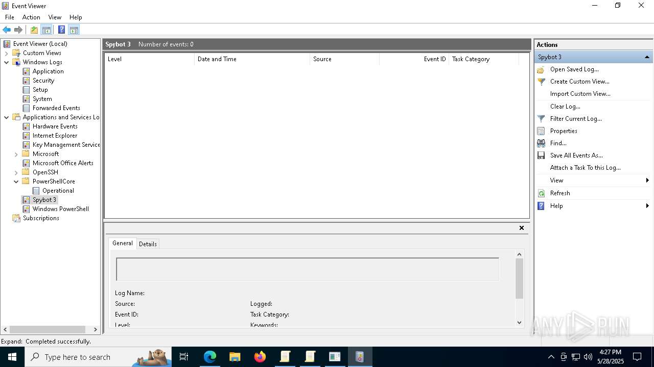Screen dimensions: 654x367
Task: Switch to the General tab
Action: (x=123, y=243)
